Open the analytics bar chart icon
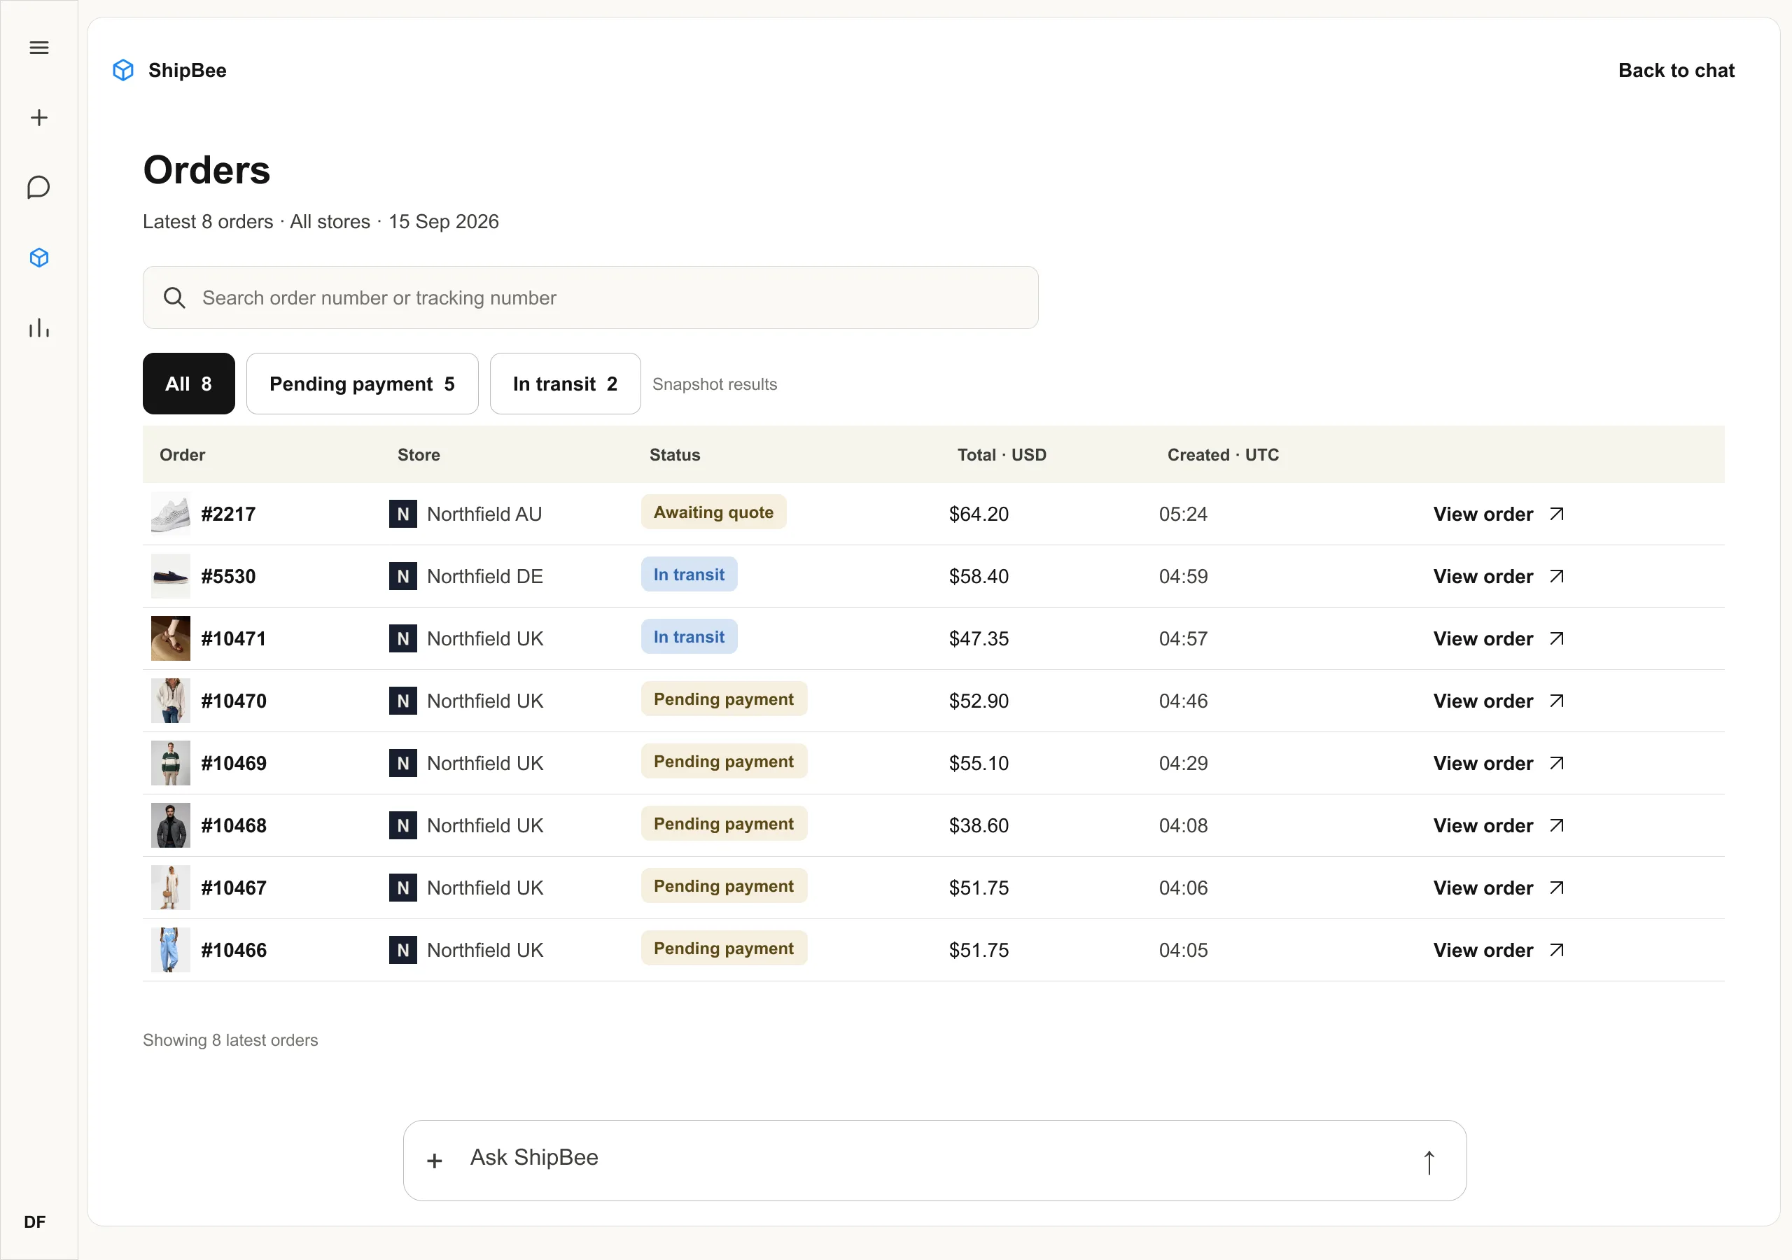This screenshot has height=1260, width=1792. (x=39, y=328)
